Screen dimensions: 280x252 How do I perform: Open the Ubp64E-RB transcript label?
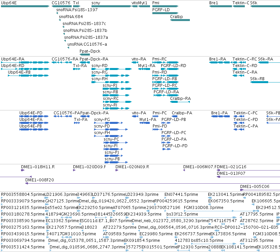click(x=19, y=72)
